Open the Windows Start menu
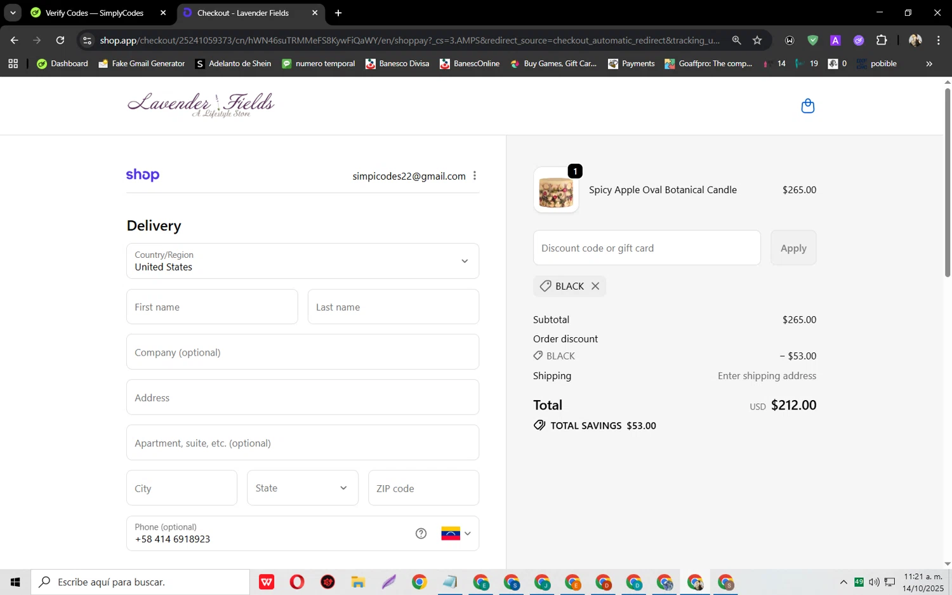 pyautogui.click(x=15, y=582)
